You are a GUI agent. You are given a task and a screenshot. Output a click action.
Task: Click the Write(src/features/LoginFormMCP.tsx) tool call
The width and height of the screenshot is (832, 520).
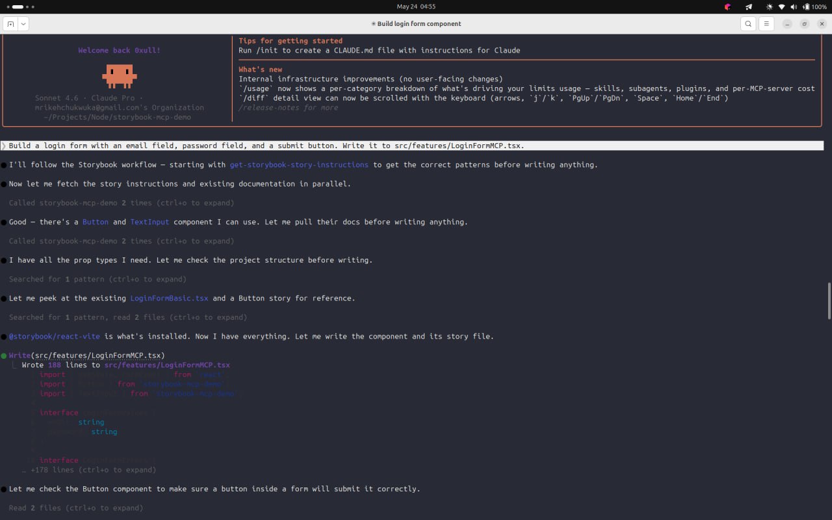tap(86, 356)
